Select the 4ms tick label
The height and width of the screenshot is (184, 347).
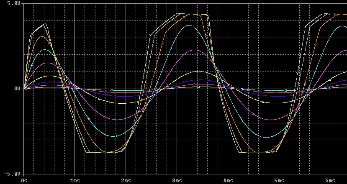pyautogui.click(x=228, y=180)
